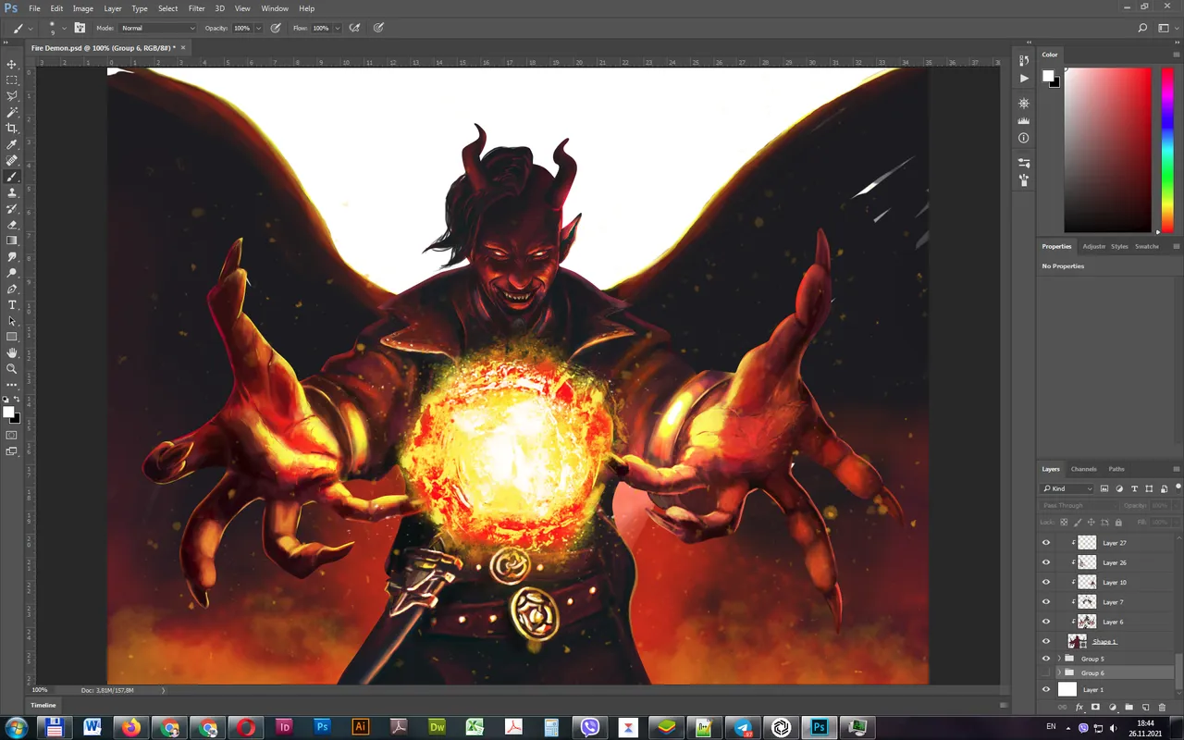Select the Brush tool in the toolbox
Viewport: 1184px width, 740px height.
point(12,177)
